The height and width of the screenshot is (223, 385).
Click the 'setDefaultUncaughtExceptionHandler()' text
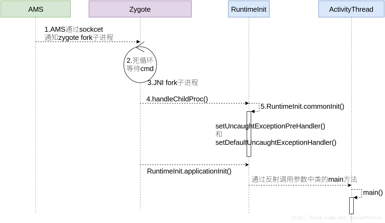(x=276, y=142)
